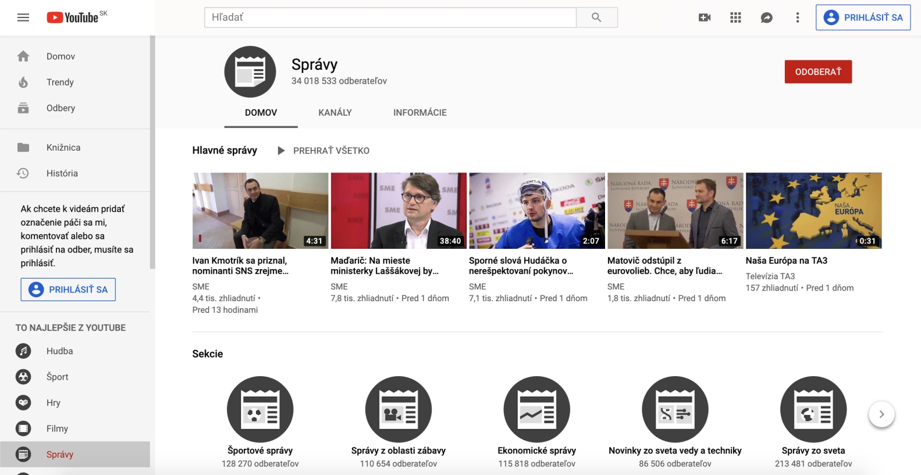Click sidebar PRIHLÁSIŤ SA button
921x475 pixels.
(68, 290)
